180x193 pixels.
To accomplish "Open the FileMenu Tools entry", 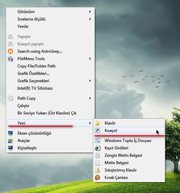I will [x=50, y=59].
